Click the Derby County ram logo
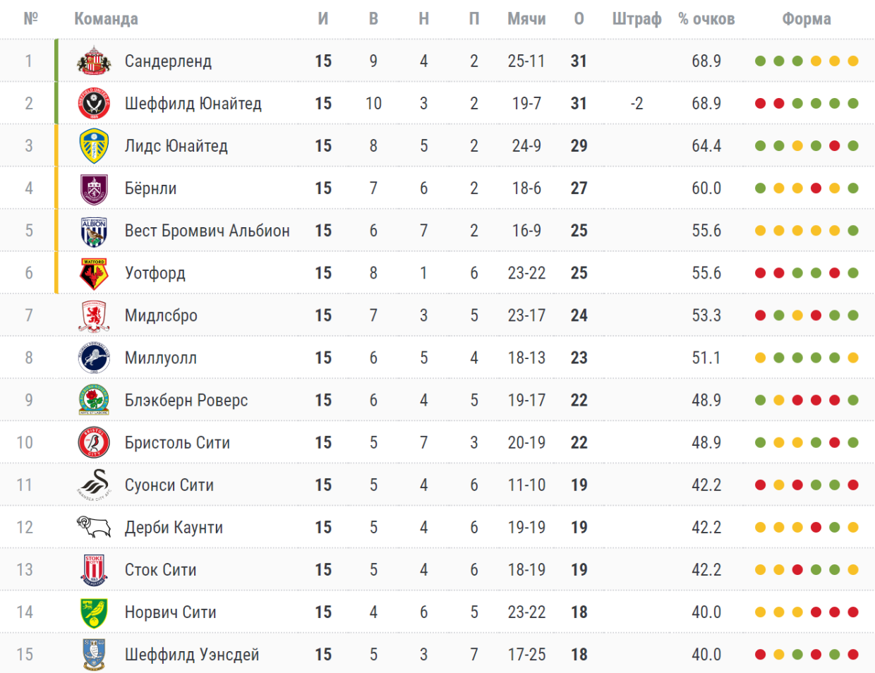 [94, 527]
